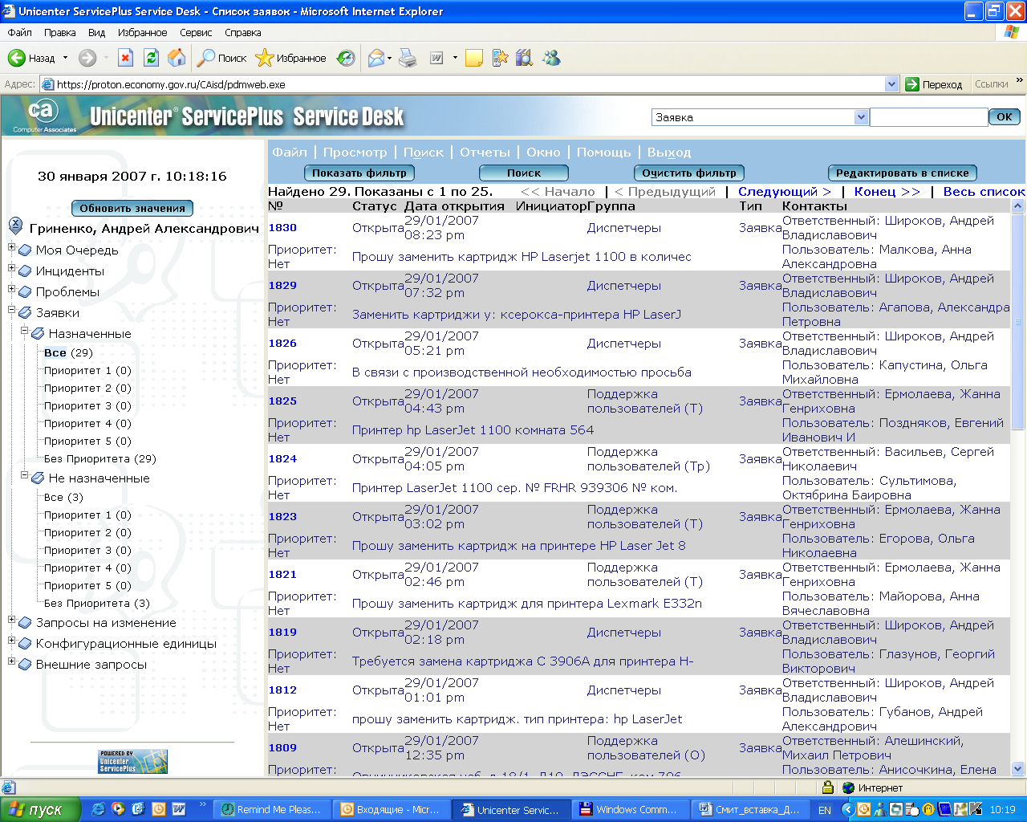Switch to Входящие Outlook taskbar window
The height and width of the screenshot is (822, 1027).
[391, 809]
